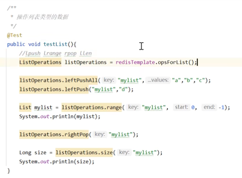Click listOperations.rightPop call

coord(54,134)
